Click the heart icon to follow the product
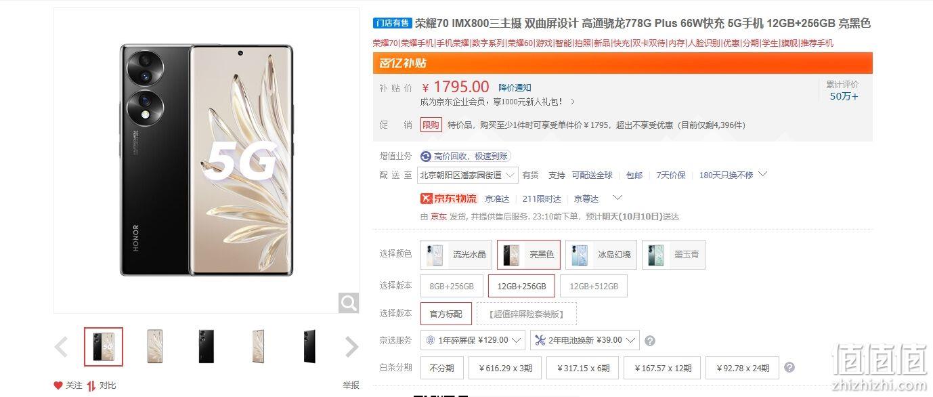933x397 pixels. (58, 385)
